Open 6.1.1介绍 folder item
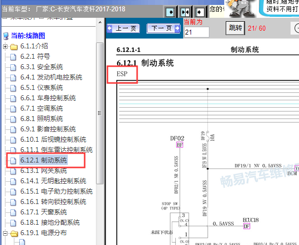The width and height of the screenshot is (299, 245). tap(34, 46)
